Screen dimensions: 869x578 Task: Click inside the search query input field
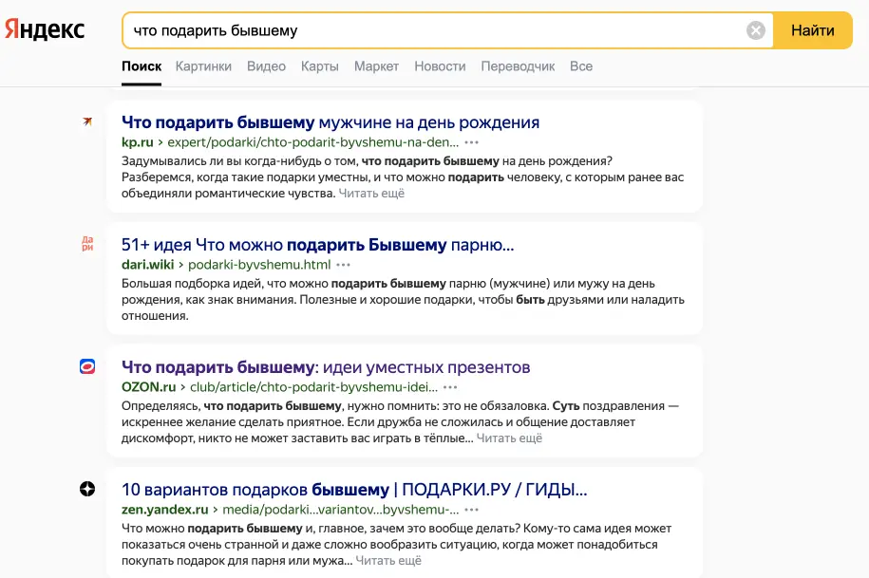pos(427,30)
